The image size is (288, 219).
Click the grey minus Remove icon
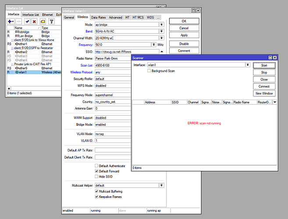[x=19, y=21]
